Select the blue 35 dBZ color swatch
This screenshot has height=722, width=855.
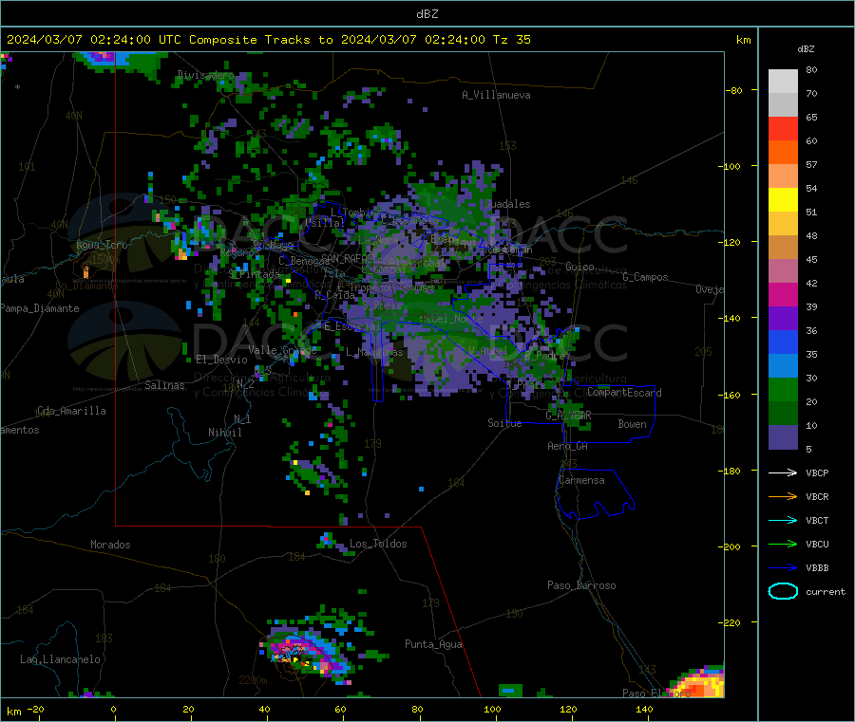pyautogui.click(x=783, y=342)
